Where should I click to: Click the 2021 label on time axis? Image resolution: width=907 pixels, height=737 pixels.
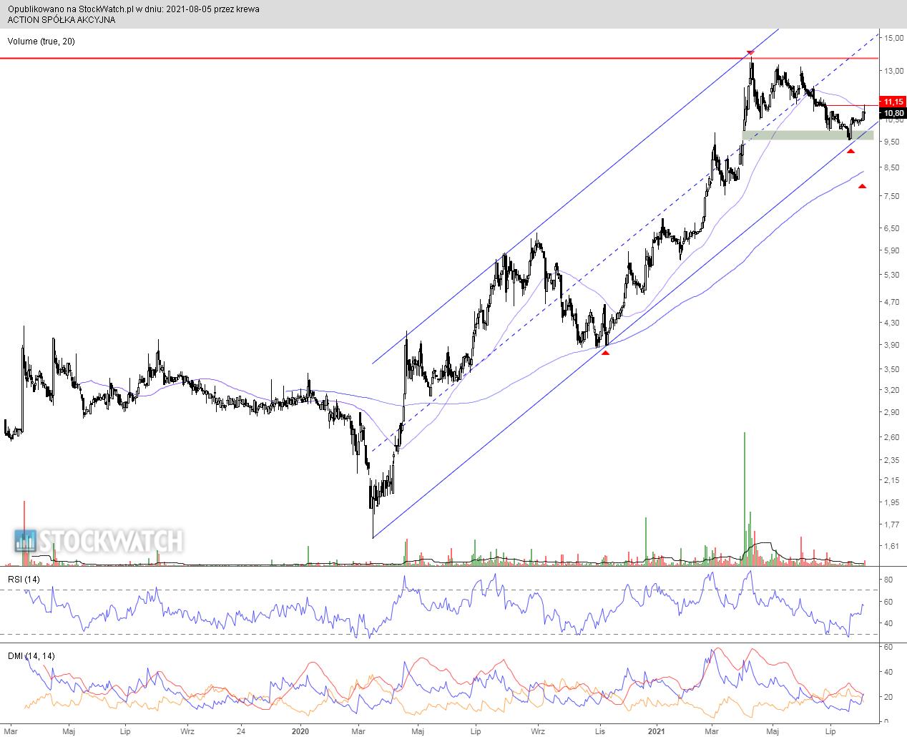pos(657,732)
